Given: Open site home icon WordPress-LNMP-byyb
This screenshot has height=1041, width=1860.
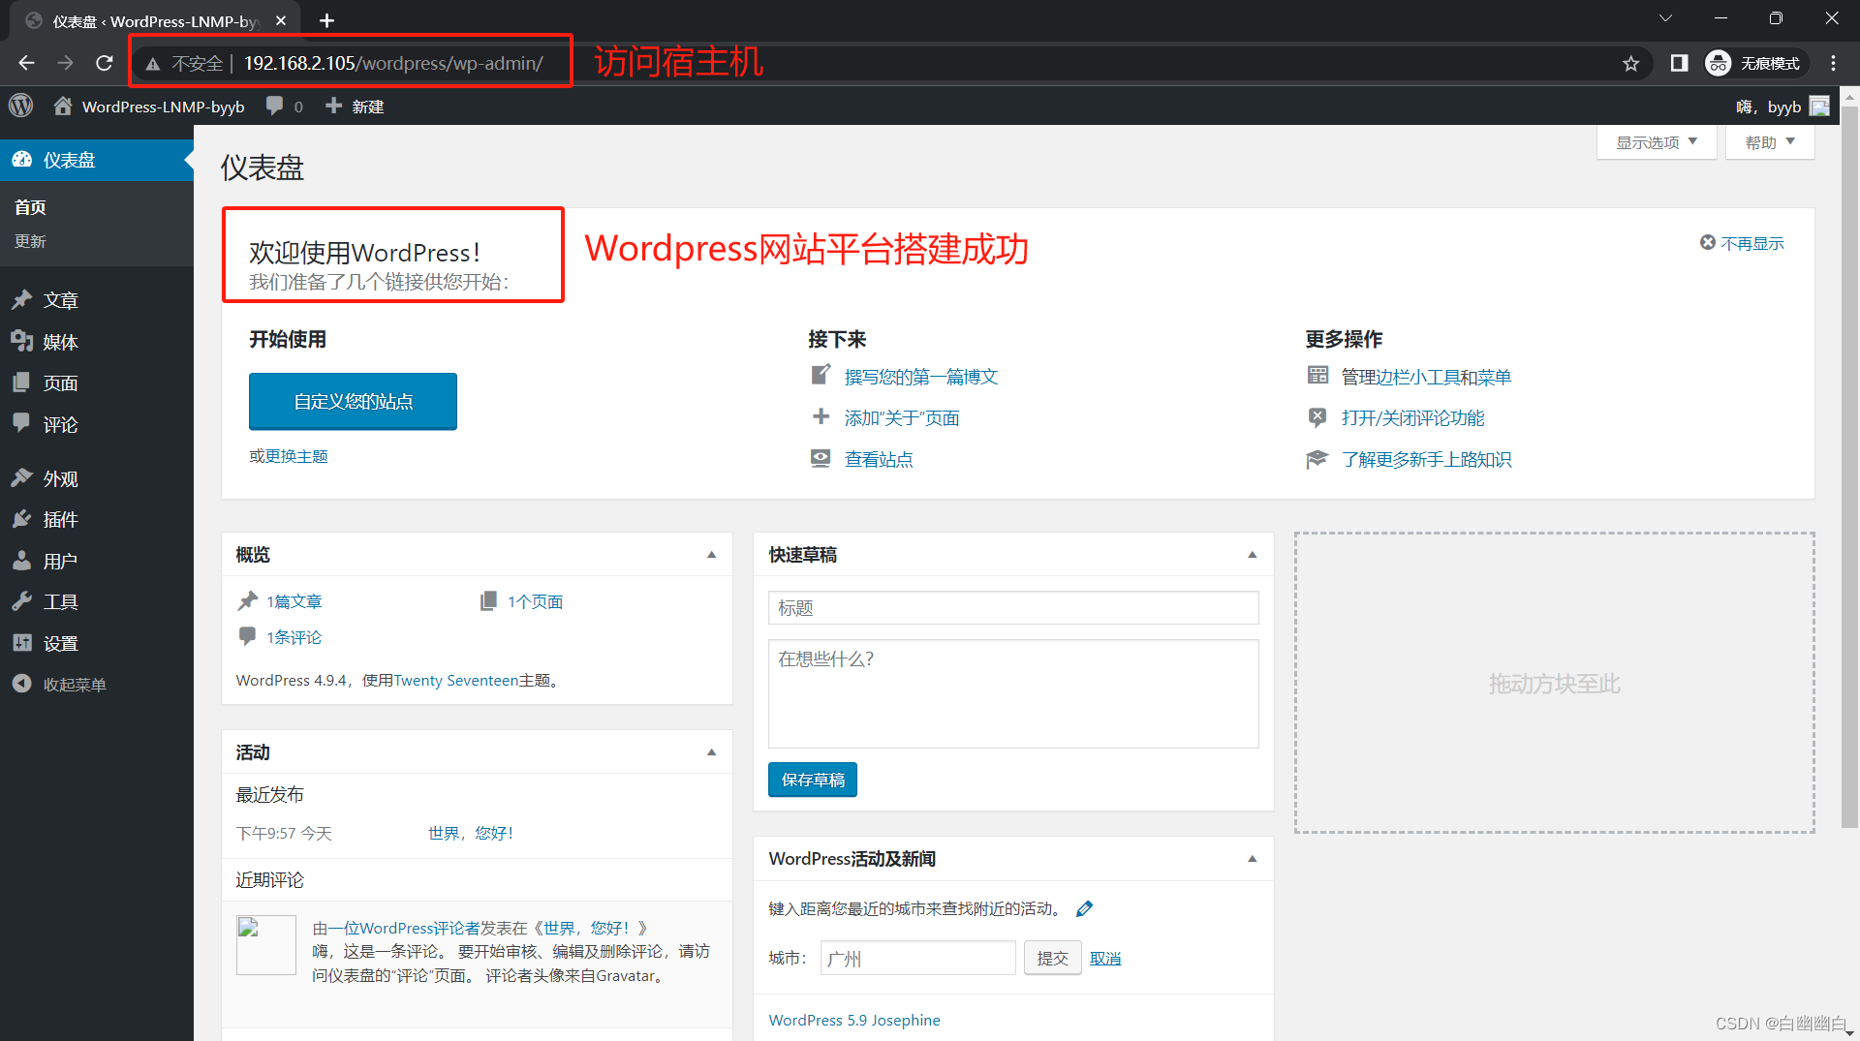Looking at the screenshot, I should tap(63, 106).
